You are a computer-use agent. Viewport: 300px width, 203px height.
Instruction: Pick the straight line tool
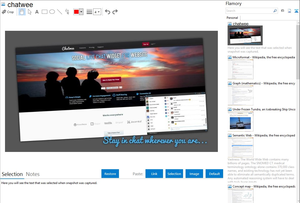pos(60,12)
